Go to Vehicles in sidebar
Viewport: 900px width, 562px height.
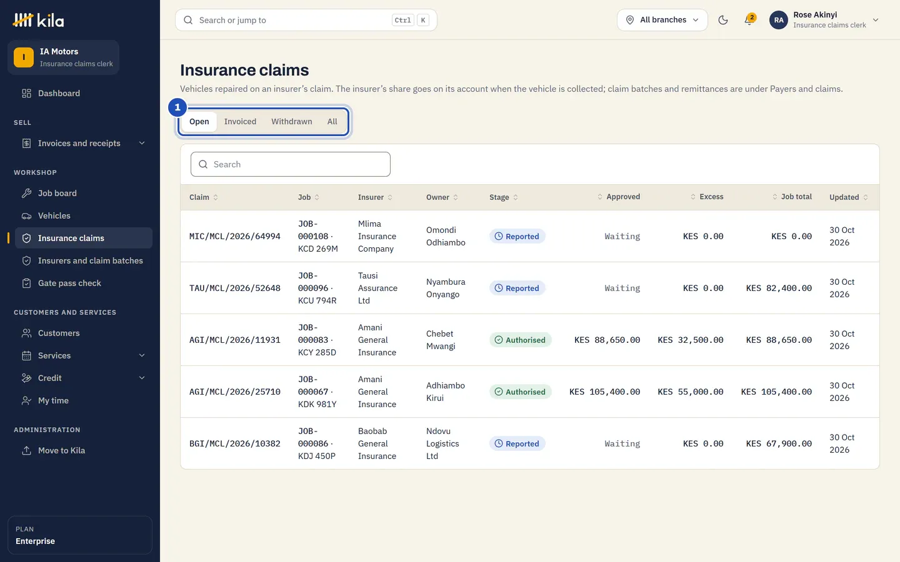[80, 216]
